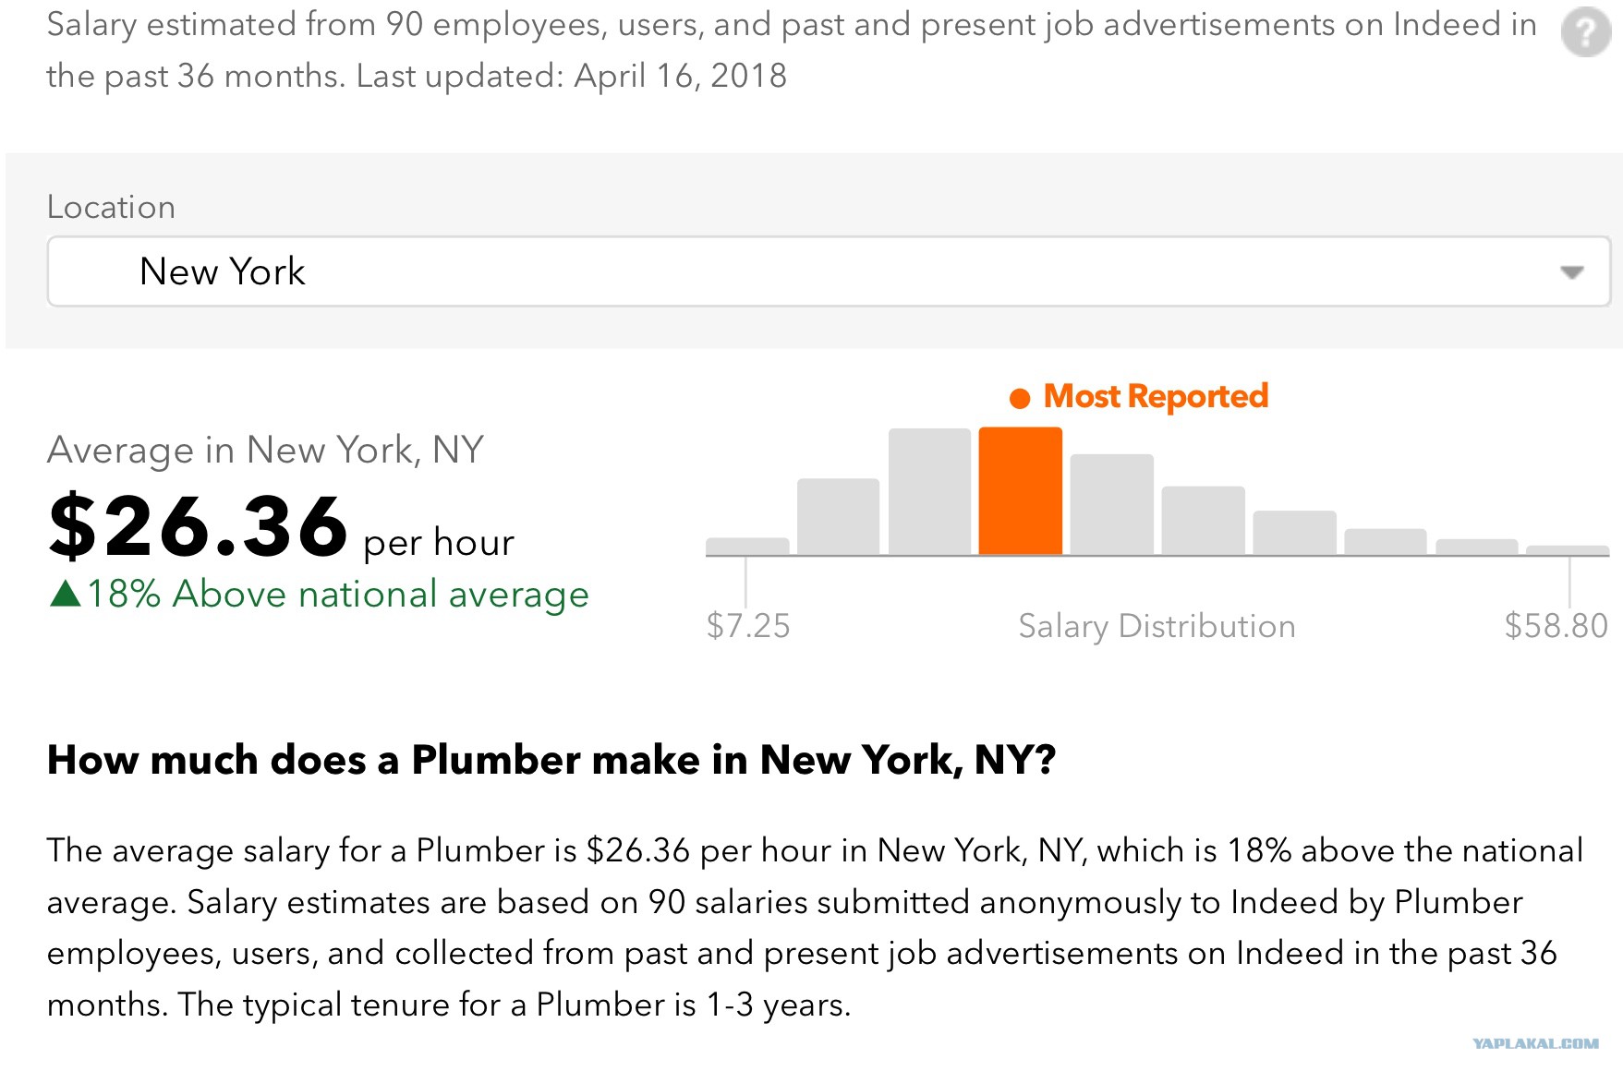Click the help question mark icon
Screen dimensions: 1623x1071
(x=1586, y=32)
